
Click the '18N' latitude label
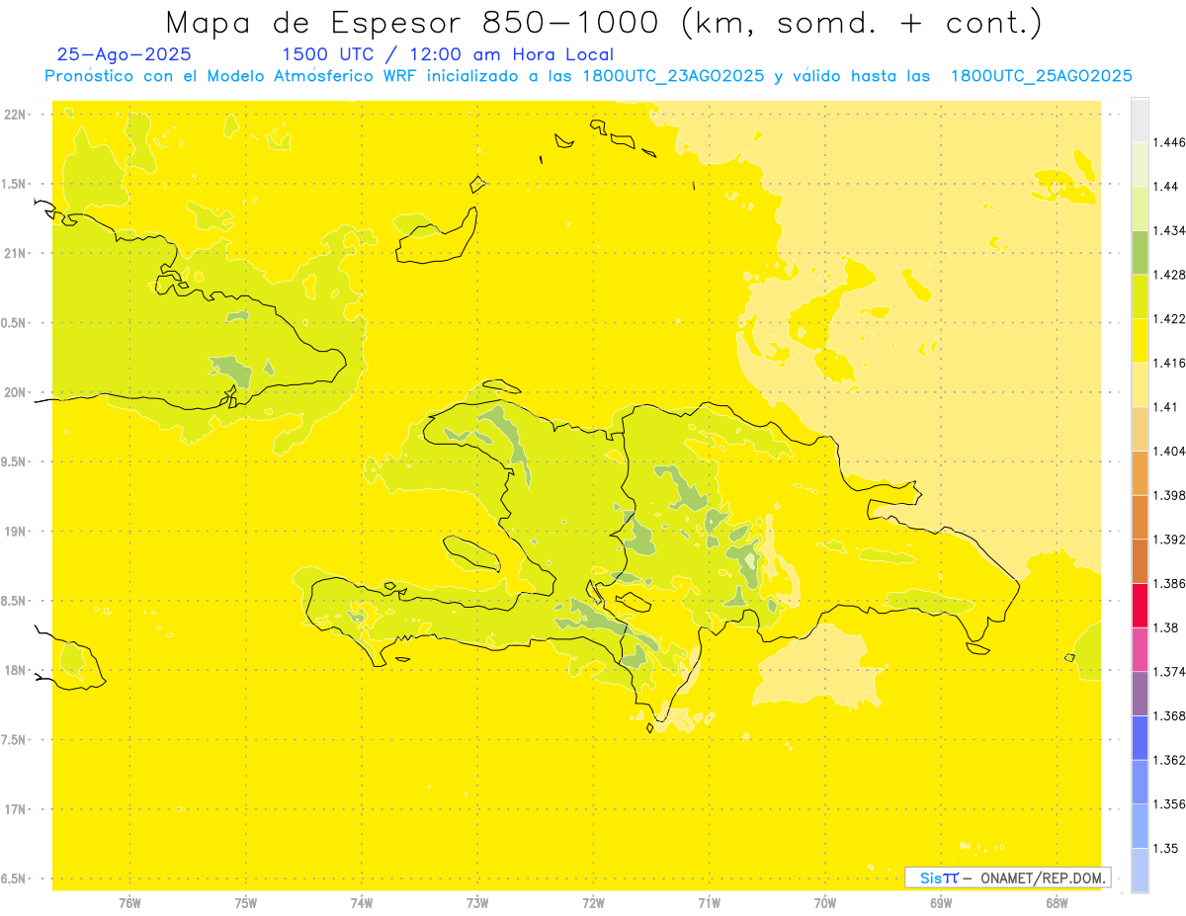tap(16, 670)
